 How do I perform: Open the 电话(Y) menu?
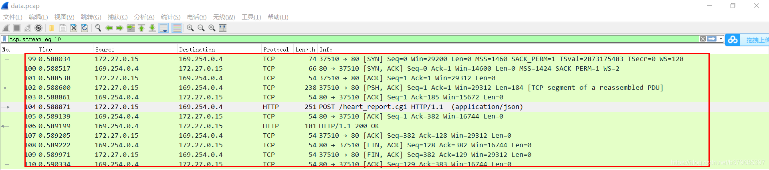pyautogui.click(x=197, y=17)
